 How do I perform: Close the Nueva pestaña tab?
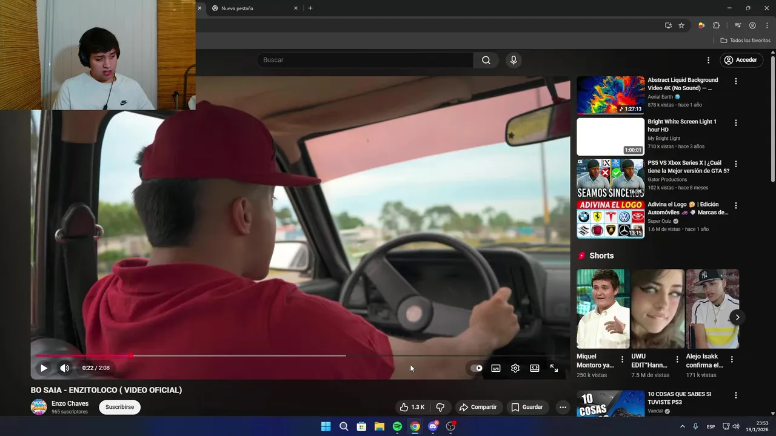click(x=296, y=8)
